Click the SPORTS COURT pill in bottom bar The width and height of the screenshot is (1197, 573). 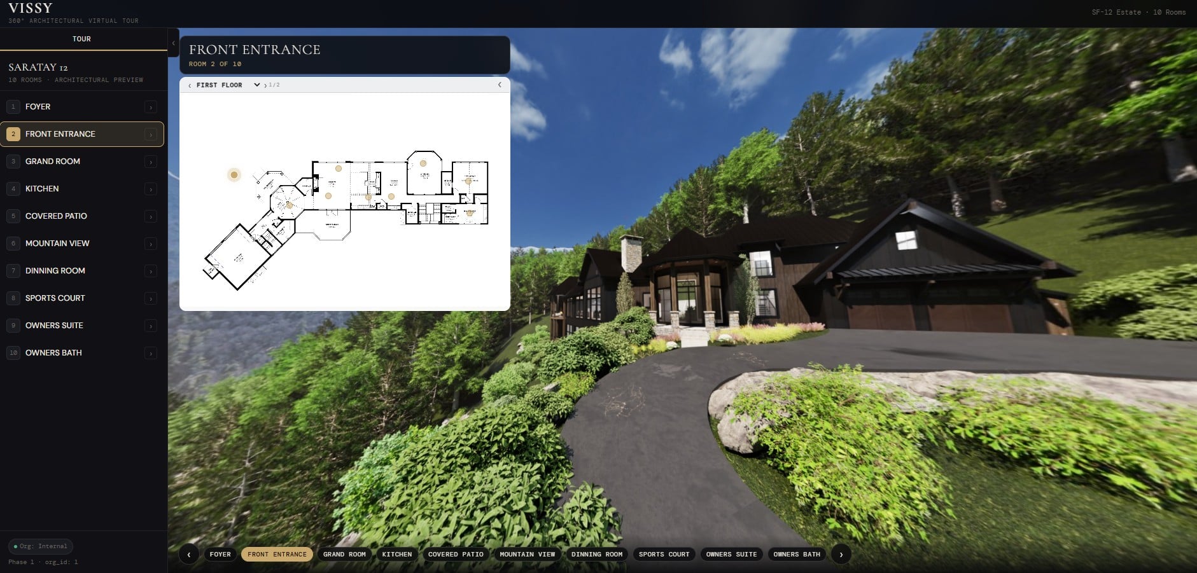click(664, 555)
